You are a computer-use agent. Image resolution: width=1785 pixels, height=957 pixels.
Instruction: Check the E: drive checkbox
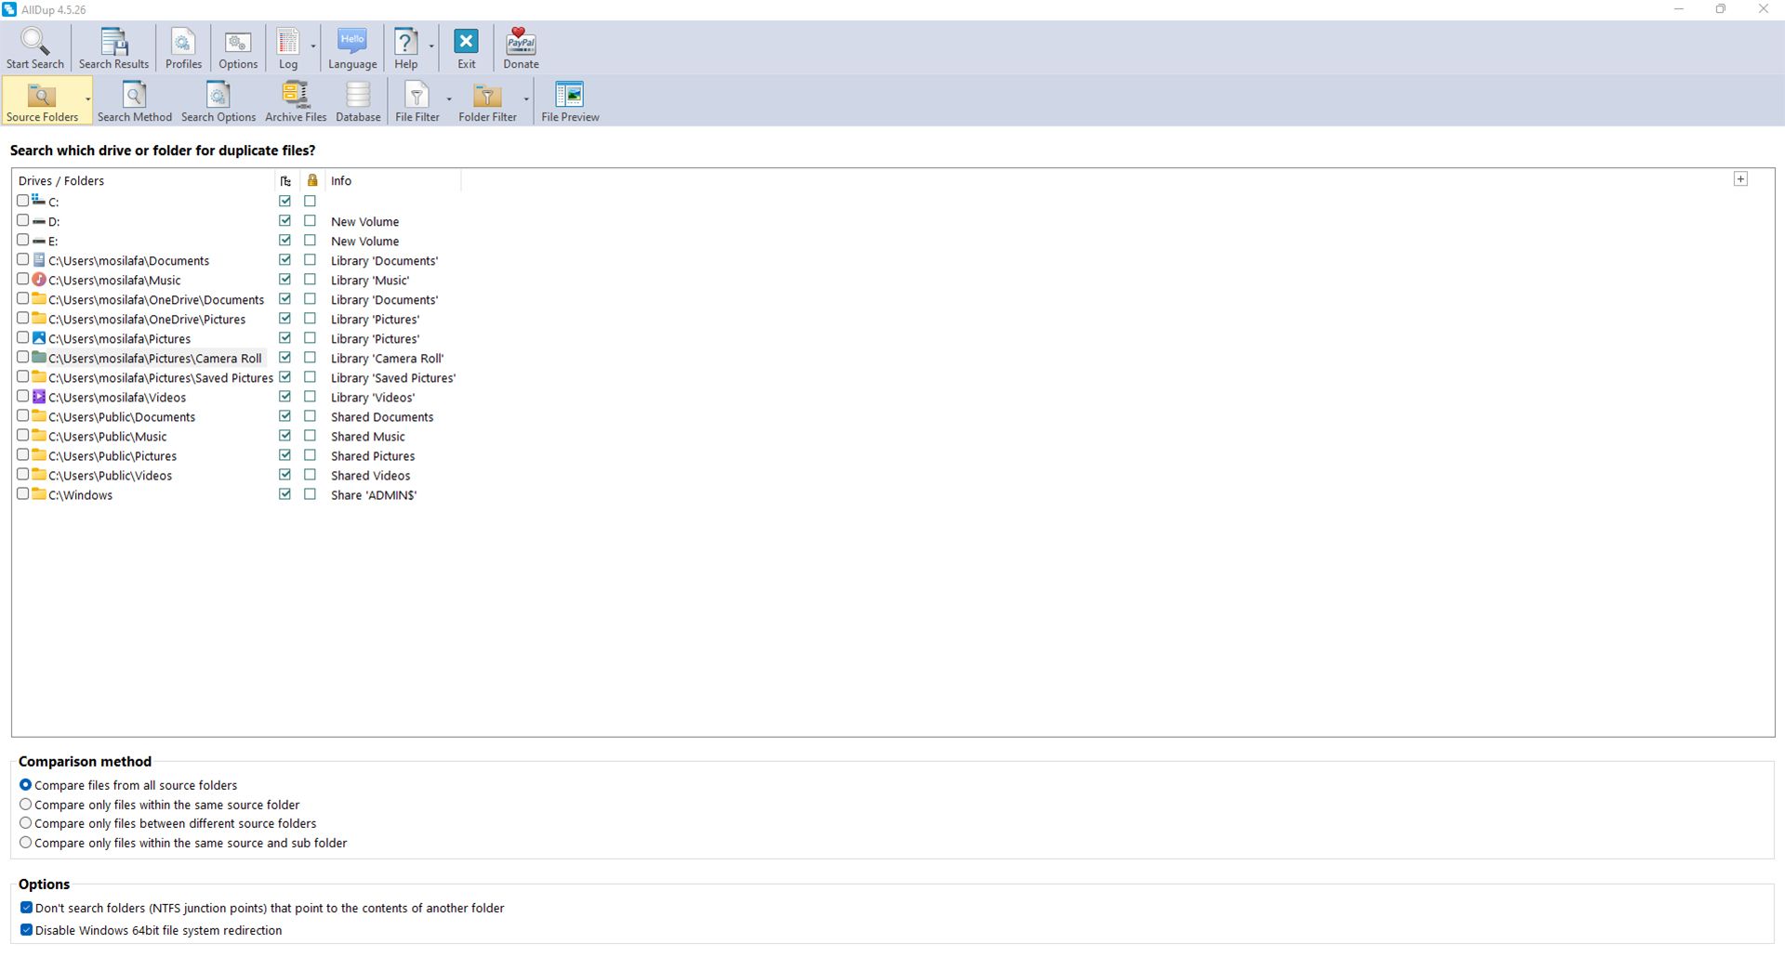tap(23, 240)
